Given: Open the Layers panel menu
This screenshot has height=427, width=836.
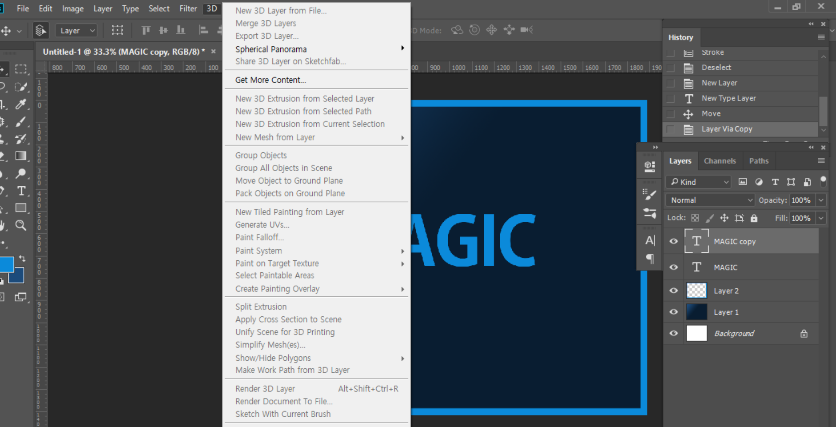Looking at the screenshot, I should point(821,160).
